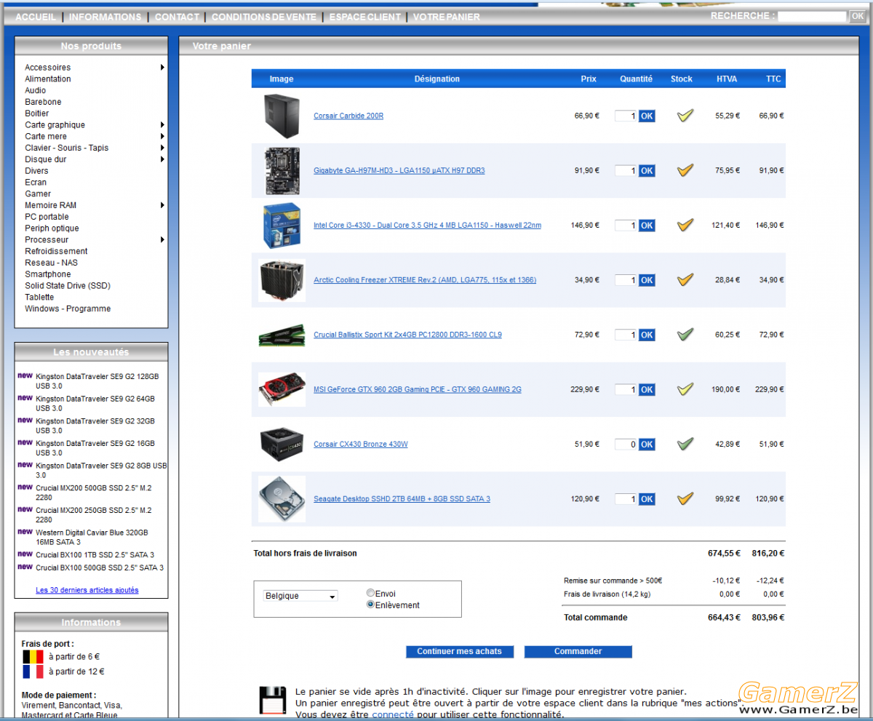Click the green stock checkmark for Corsair CX430
The height and width of the screenshot is (721, 873).
click(x=685, y=444)
